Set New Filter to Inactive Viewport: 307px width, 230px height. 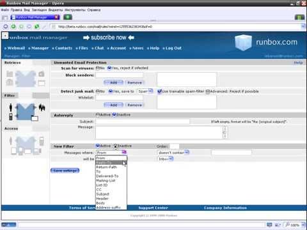115,146
